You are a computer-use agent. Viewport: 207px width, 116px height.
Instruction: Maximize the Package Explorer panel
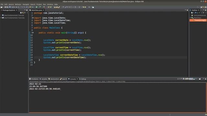[x=27, y=10]
